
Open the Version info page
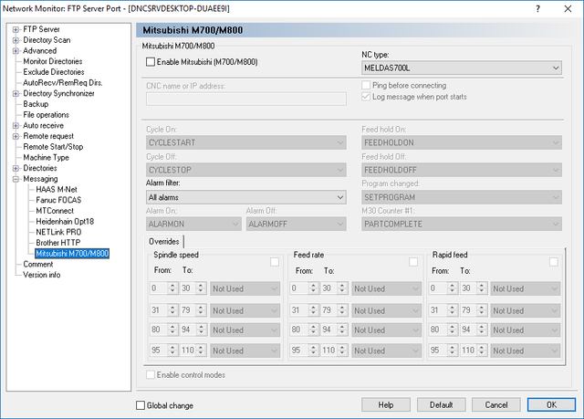coord(42,275)
